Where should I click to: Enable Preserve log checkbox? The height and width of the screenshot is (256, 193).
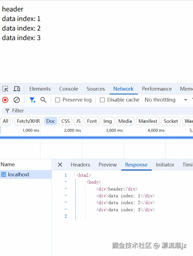tap(58, 100)
